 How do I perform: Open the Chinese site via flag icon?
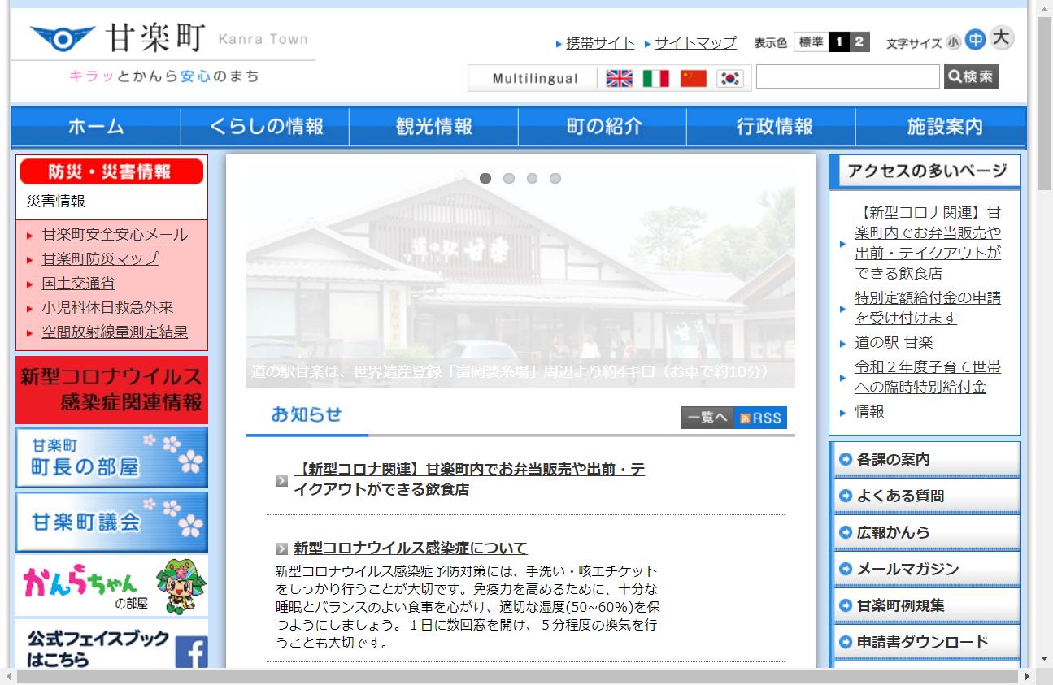pos(693,79)
